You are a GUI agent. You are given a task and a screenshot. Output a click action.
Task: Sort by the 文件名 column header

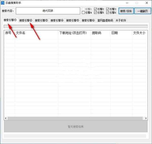point(36,33)
